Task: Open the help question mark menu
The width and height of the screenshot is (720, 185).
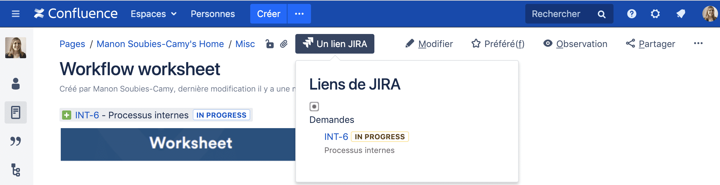Action: point(631,14)
